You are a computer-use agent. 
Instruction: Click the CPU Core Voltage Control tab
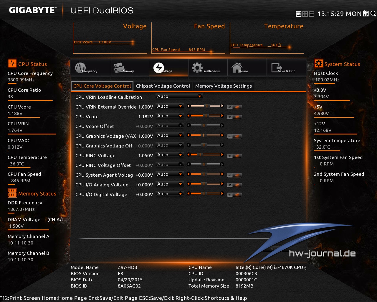click(102, 86)
